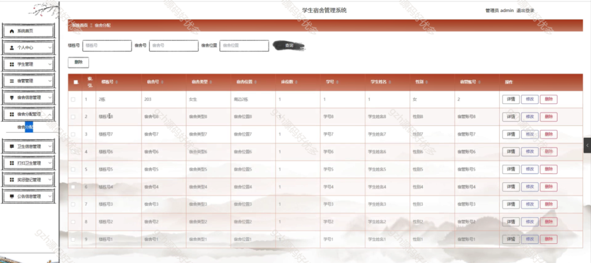591x263 pixels.
Task: Go to 系统首页 in the breadcrumb
Action: [80, 25]
